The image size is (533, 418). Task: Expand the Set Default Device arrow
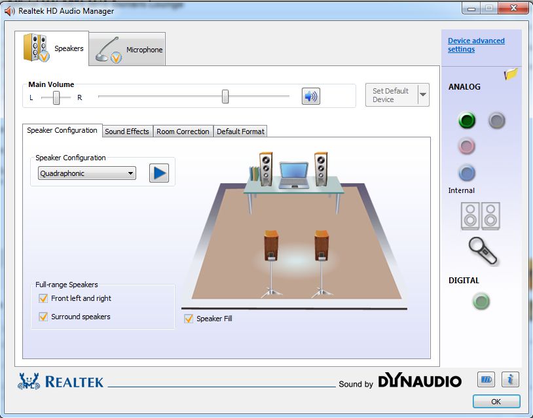[x=423, y=95]
